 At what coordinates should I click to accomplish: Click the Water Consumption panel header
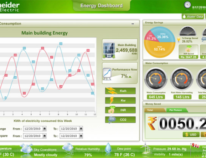[174, 63]
